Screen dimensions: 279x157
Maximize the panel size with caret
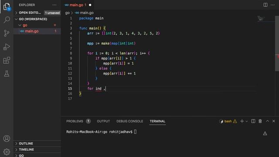tap(267, 121)
